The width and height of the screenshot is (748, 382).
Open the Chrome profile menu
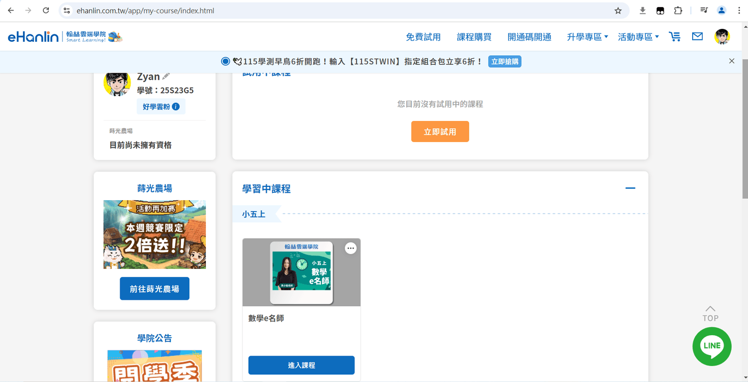[722, 10]
